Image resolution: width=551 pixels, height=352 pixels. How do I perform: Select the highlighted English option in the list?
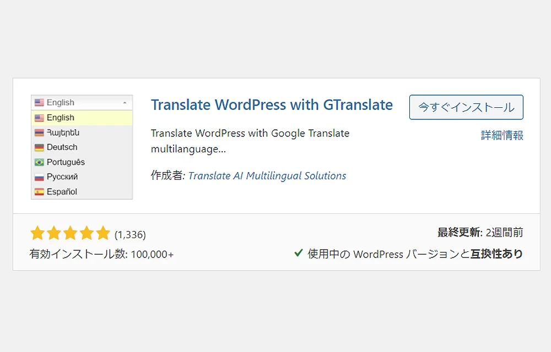point(82,118)
